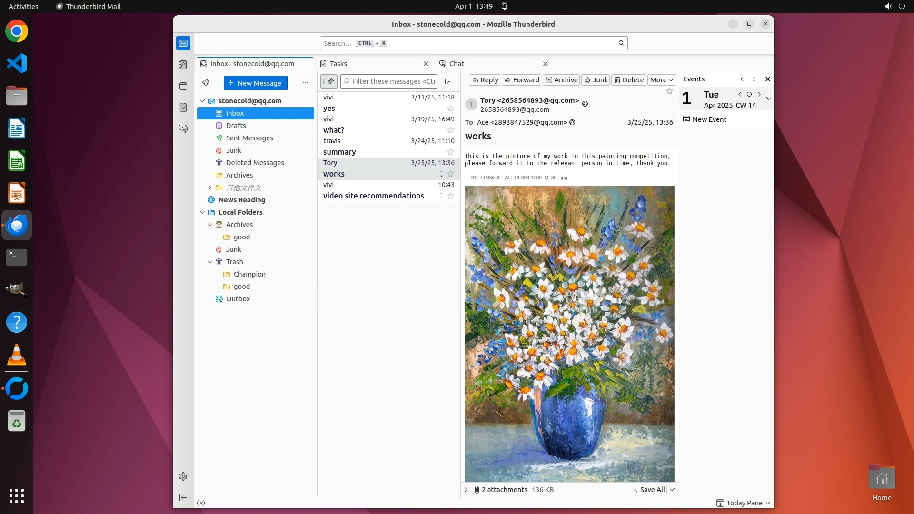Toggle star on the 'works' message
The height and width of the screenshot is (514, 914).
[451, 174]
